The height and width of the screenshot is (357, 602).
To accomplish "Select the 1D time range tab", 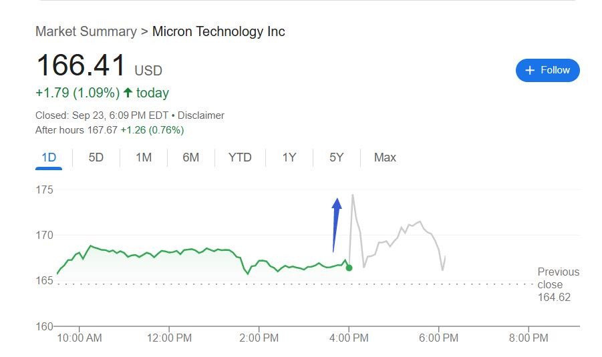I will (x=49, y=157).
